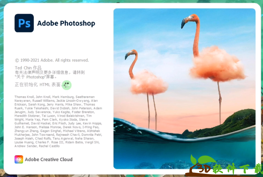Click the 有关法律声明及更多详细信息 line
Image resolution: width=263 pixels, height=177 pixels.
click(50, 72)
